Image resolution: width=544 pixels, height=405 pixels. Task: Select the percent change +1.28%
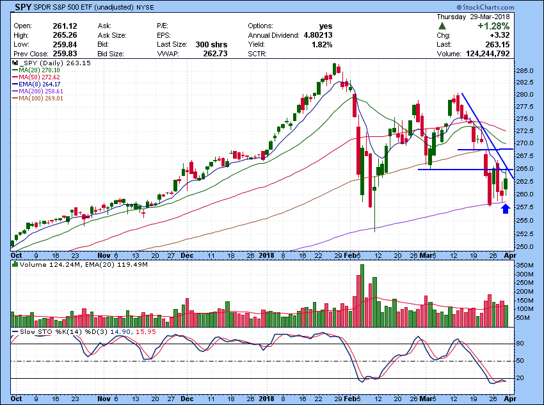pos(493,26)
